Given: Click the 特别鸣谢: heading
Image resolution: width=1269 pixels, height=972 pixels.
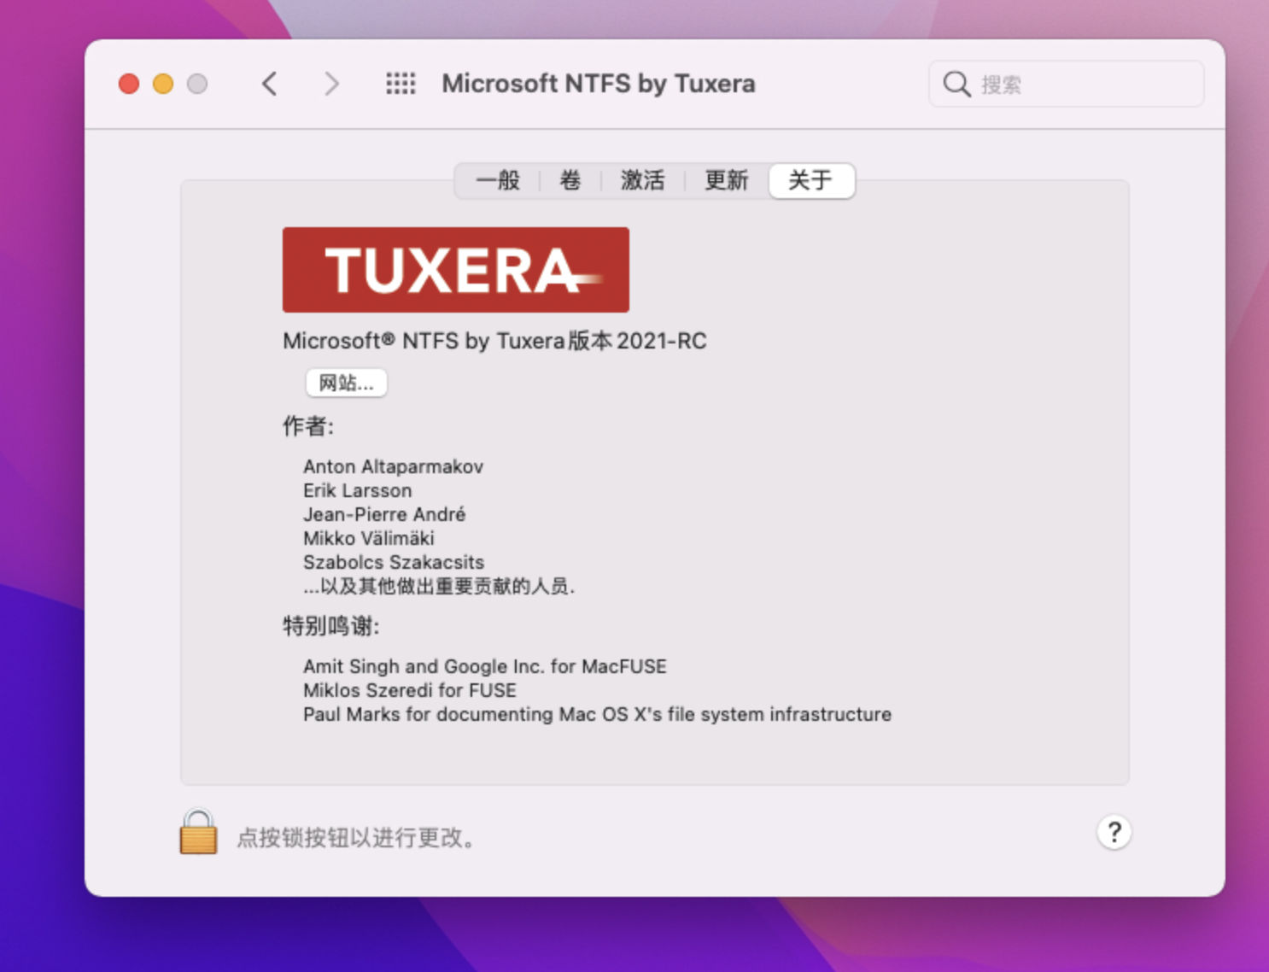Looking at the screenshot, I should [330, 626].
